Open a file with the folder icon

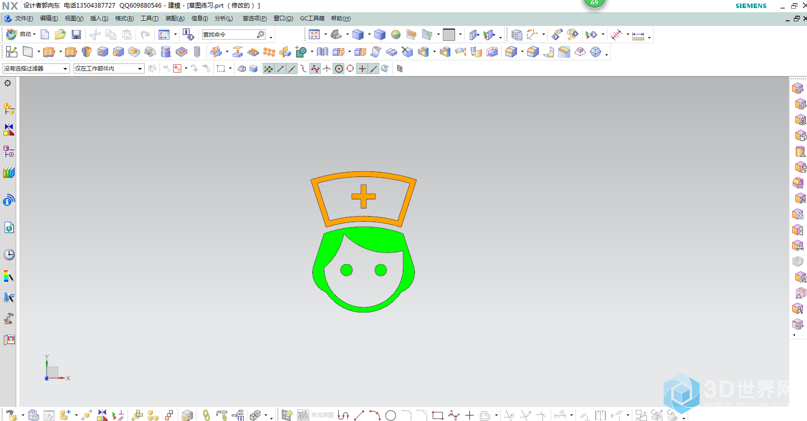click(x=60, y=34)
